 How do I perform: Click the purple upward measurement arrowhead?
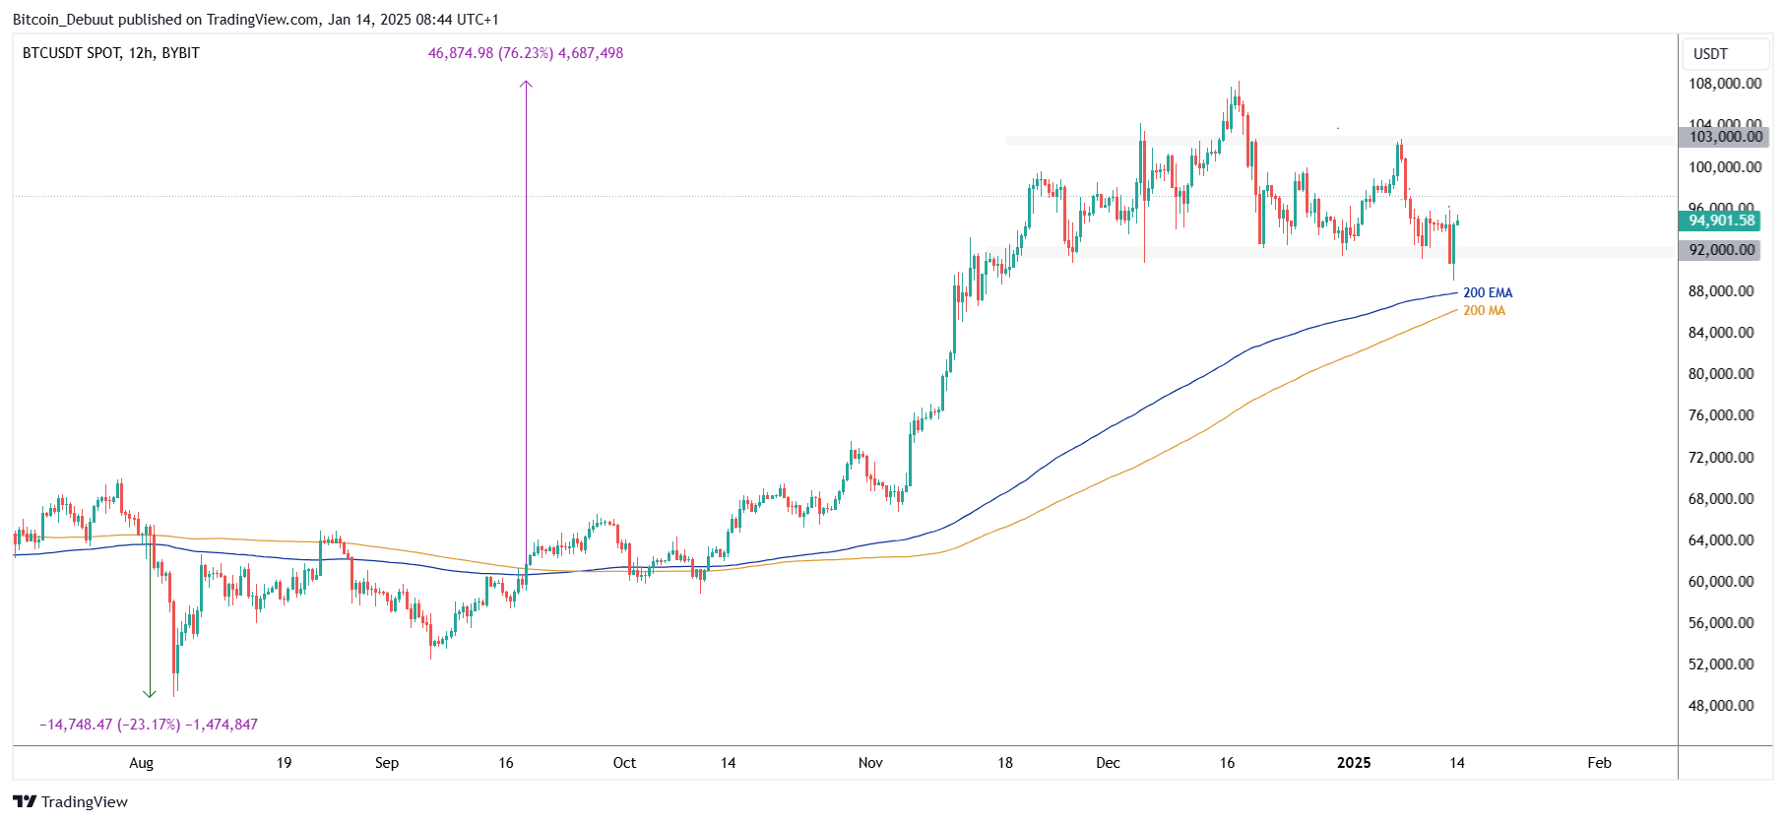coord(526,85)
